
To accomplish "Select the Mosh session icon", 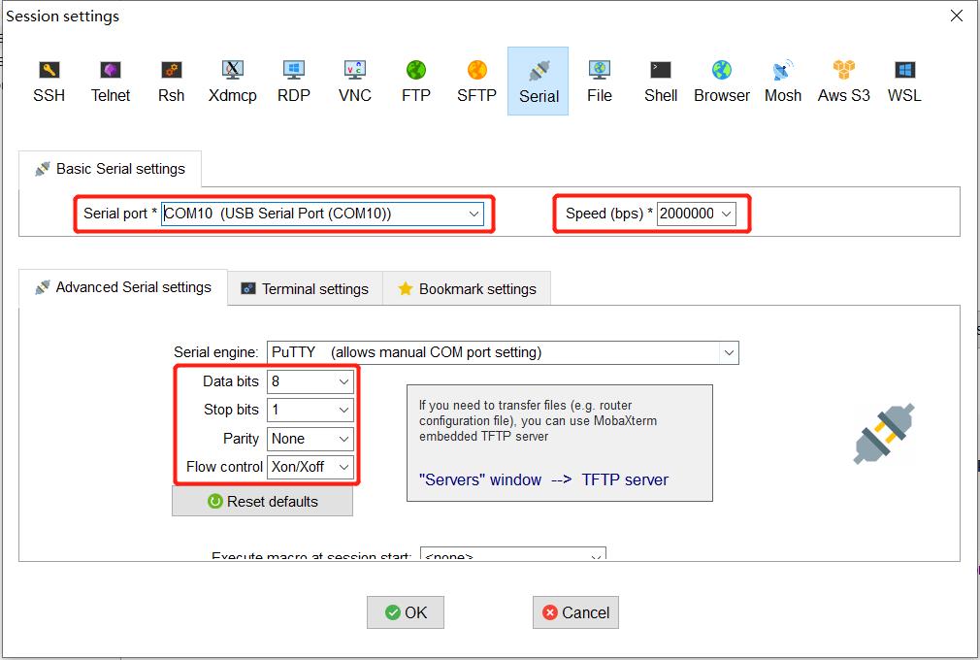I will click(782, 81).
